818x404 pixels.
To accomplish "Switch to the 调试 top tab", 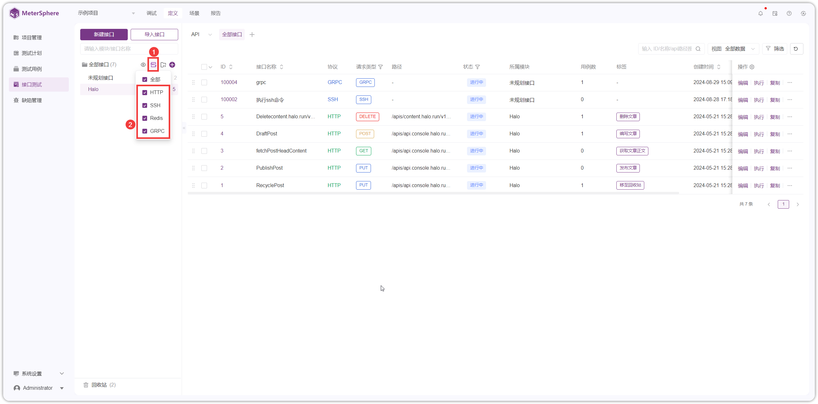I will (x=152, y=13).
